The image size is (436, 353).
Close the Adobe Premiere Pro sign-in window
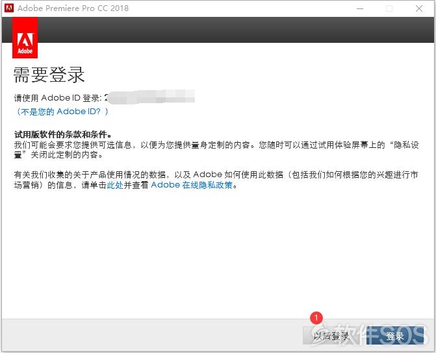click(x=419, y=8)
